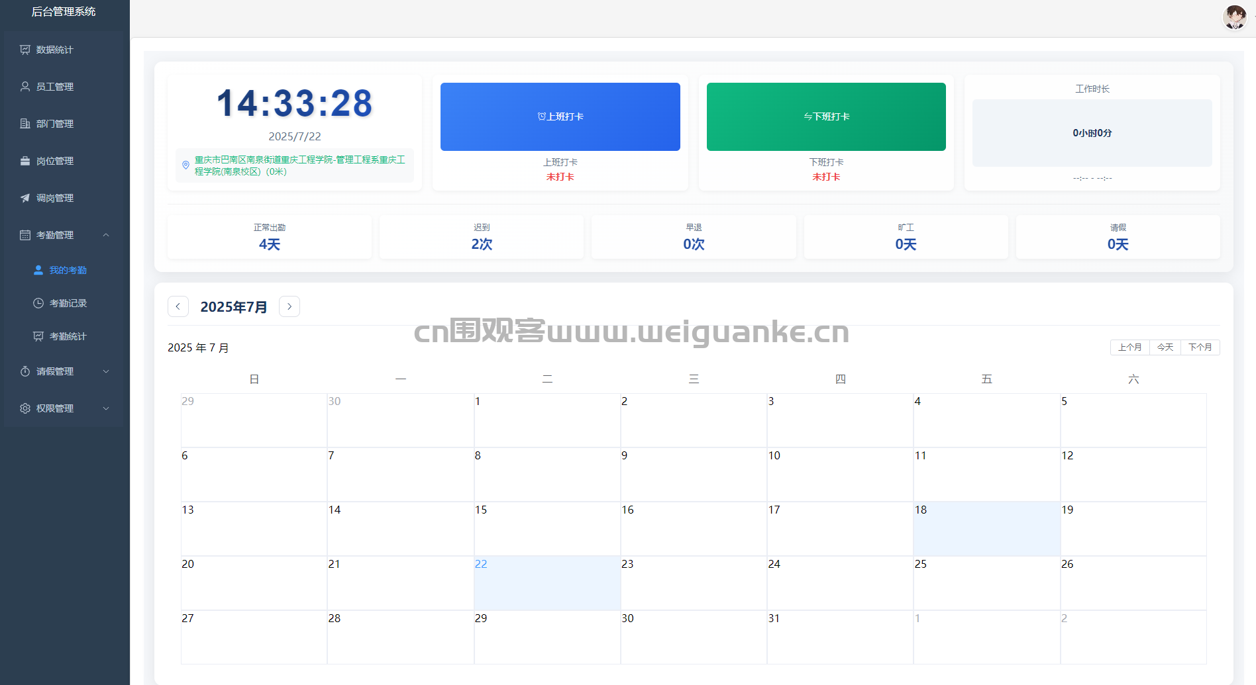The width and height of the screenshot is (1256, 685).
Task: Click the 工作时长 label
Action: click(x=1092, y=89)
